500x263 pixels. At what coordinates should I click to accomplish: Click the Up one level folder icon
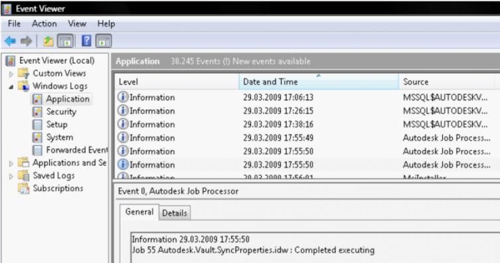[x=48, y=41]
